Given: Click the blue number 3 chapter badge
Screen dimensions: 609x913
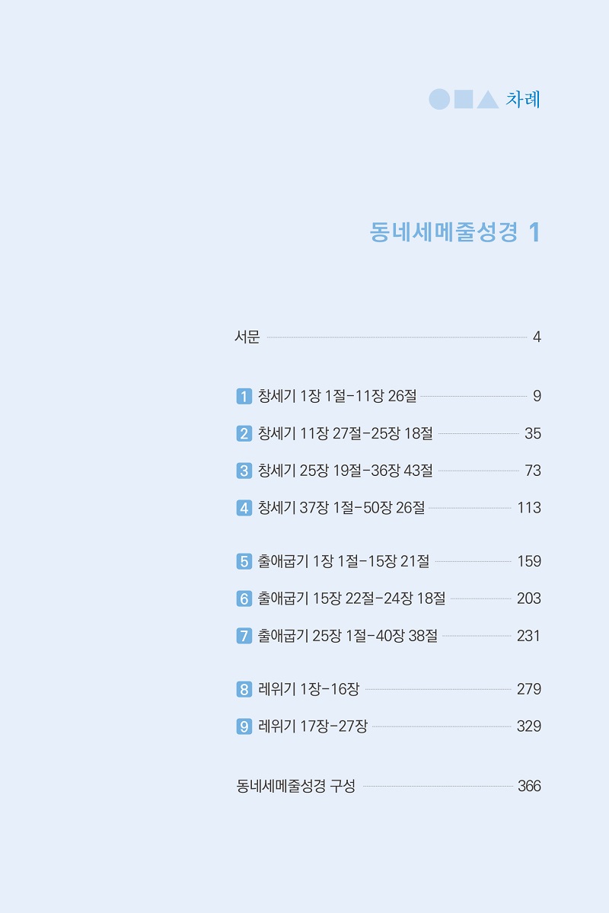Looking at the screenshot, I should [x=244, y=471].
